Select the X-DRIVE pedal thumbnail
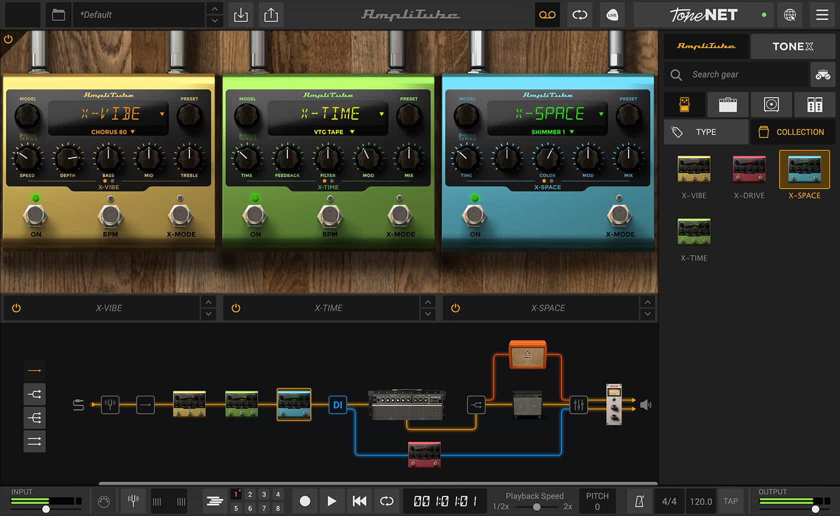This screenshot has height=516, width=840. point(748,170)
